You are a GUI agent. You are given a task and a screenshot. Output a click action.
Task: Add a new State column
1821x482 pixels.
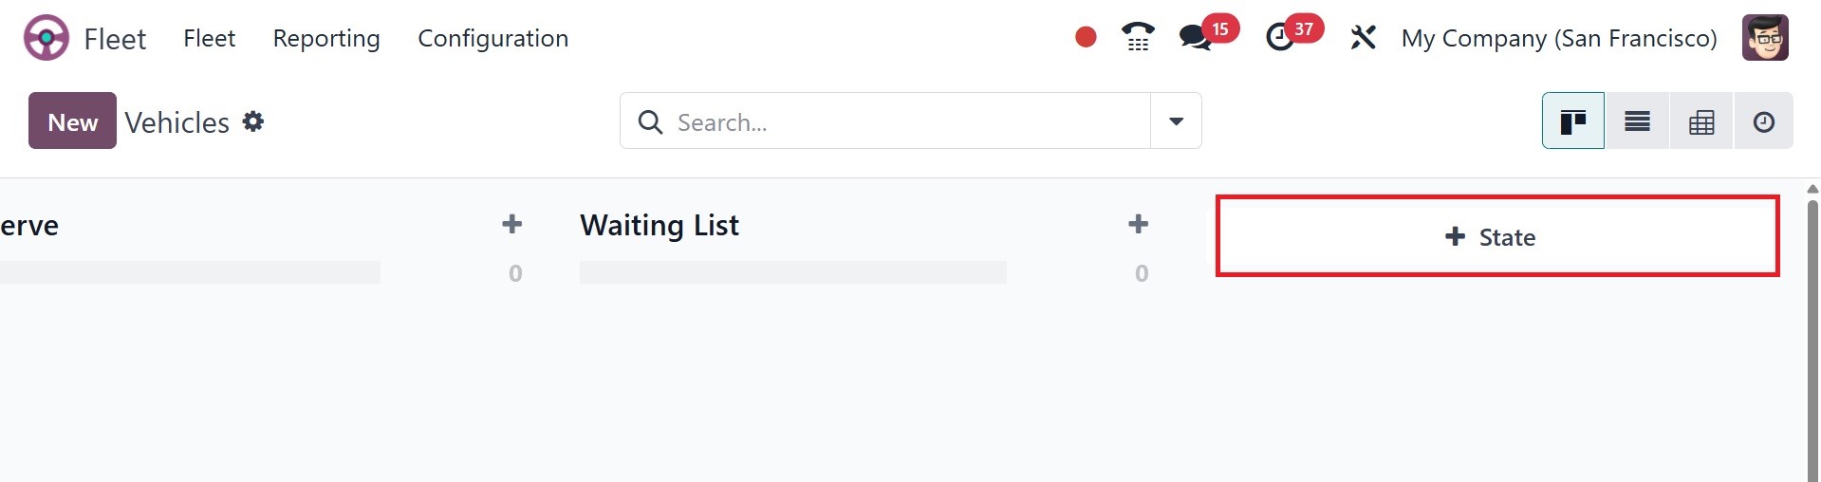tap(1496, 237)
